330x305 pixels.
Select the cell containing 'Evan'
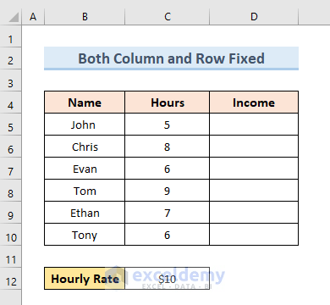[x=85, y=169]
